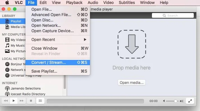Skip to next track

pos(21,101)
